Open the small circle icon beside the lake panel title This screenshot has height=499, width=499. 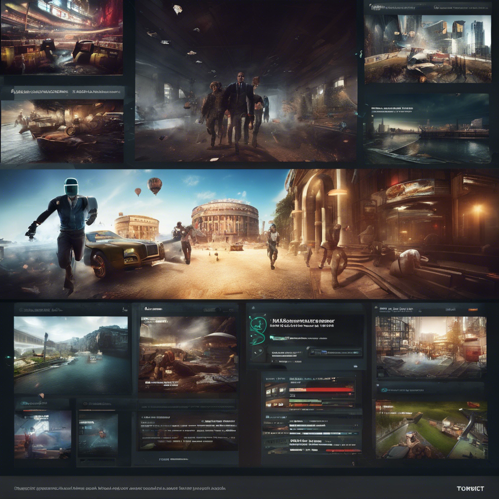(21, 310)
